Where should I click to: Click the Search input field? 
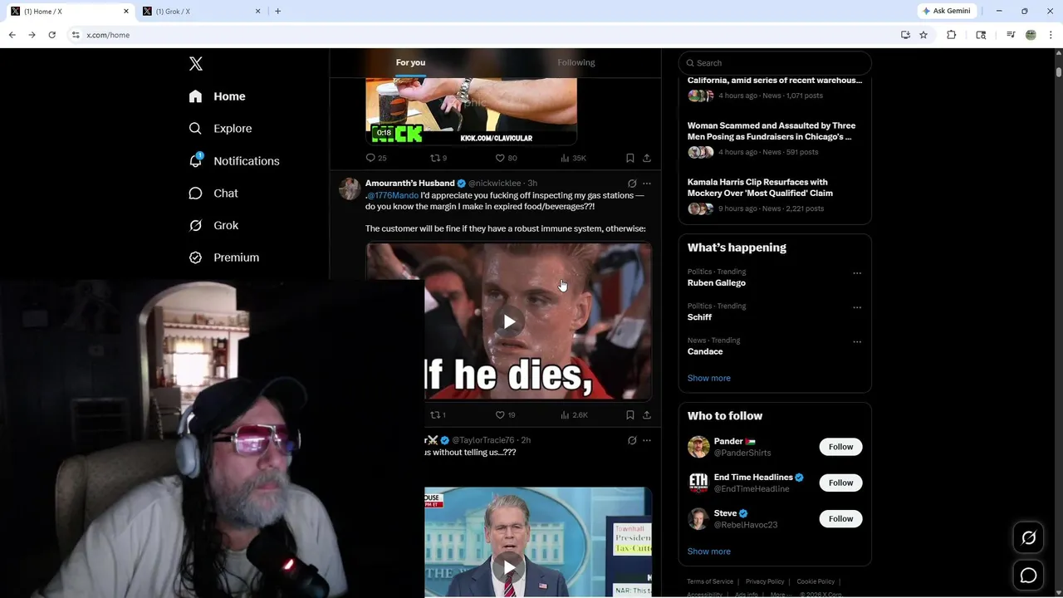[x=775, y=63]
